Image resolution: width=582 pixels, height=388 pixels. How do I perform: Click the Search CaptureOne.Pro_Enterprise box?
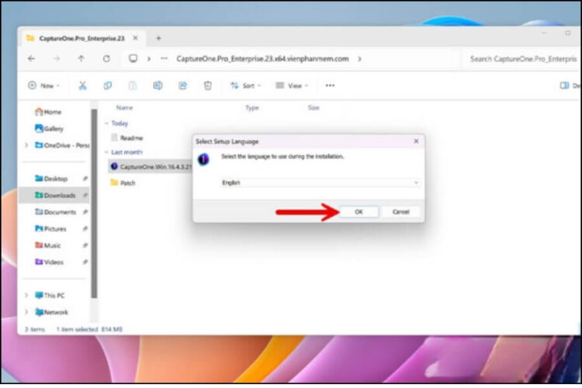523,59
